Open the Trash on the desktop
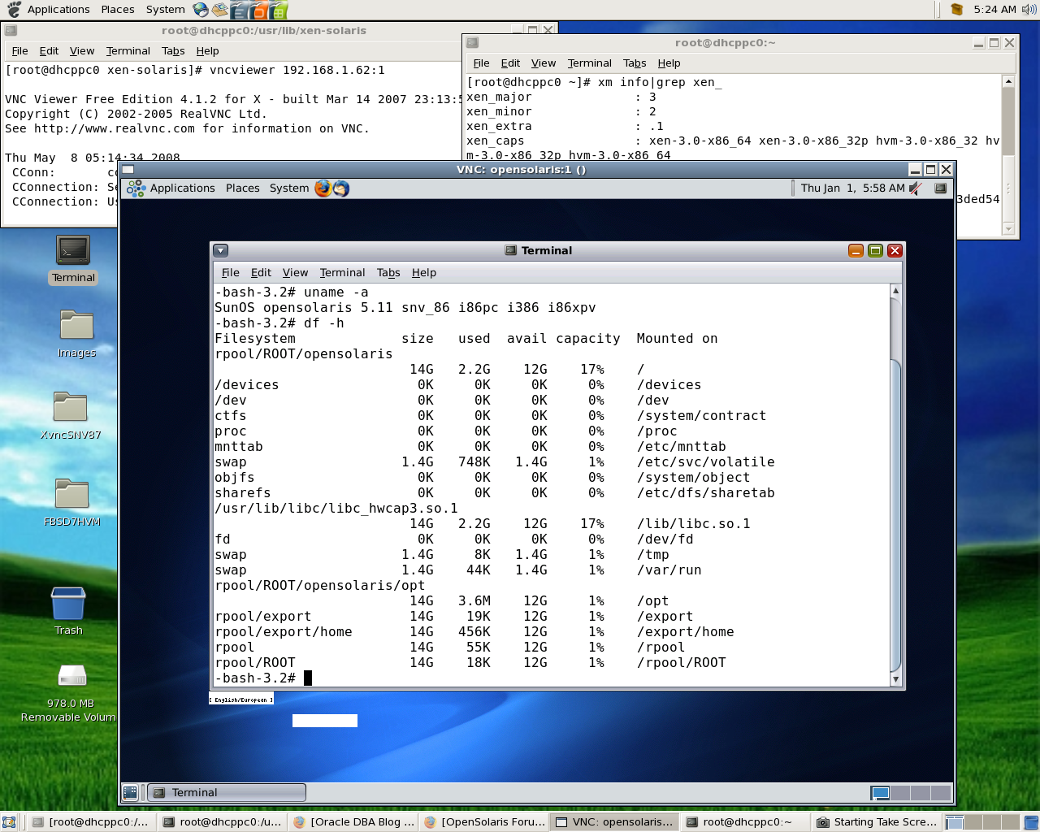This screenshot has height=832, width=1040. (x=68, y=611)
